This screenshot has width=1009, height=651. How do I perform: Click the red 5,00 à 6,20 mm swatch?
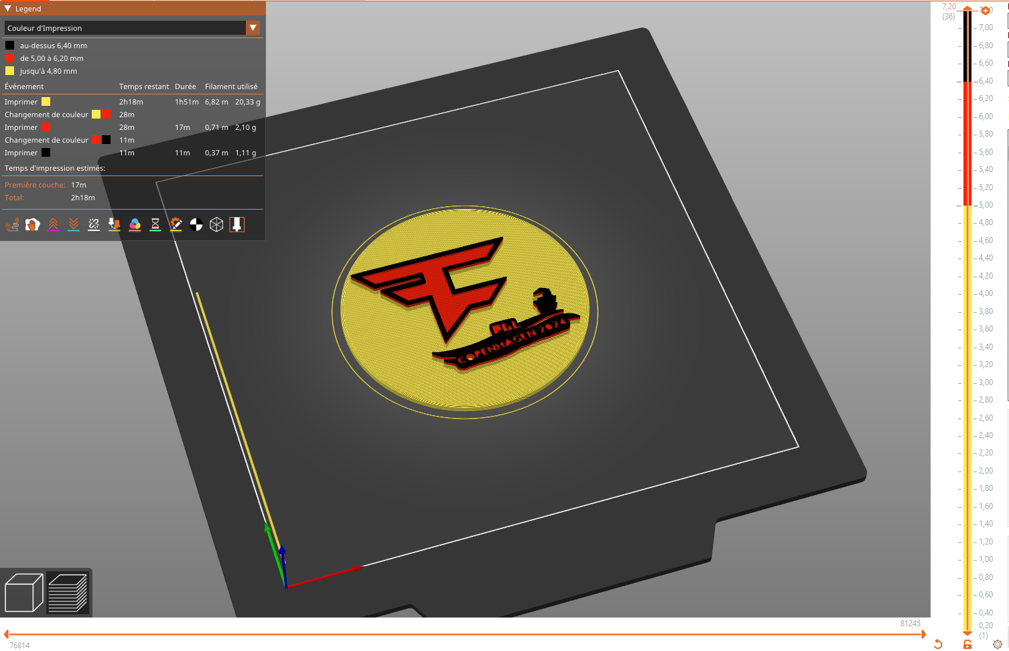tap(9, 58)
